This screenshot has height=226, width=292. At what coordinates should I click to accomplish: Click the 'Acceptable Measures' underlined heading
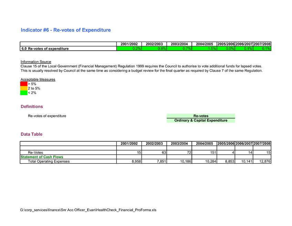click(x=38, y=80)
